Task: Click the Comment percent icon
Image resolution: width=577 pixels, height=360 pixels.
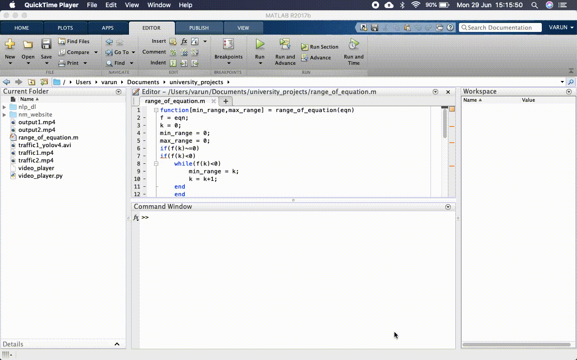Action: tap(173, 52)
